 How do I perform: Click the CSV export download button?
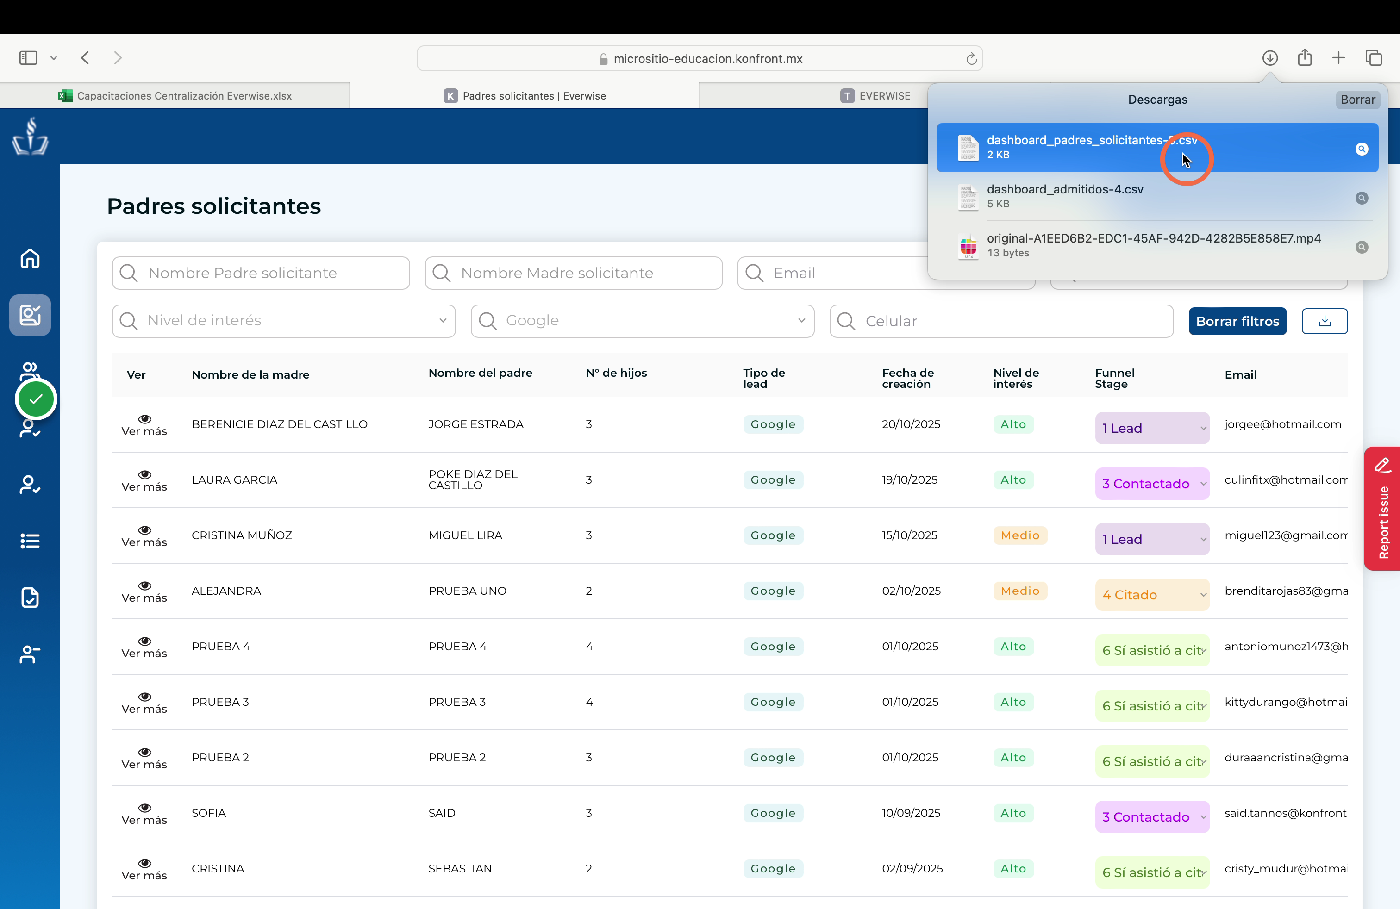[1324, 321]
